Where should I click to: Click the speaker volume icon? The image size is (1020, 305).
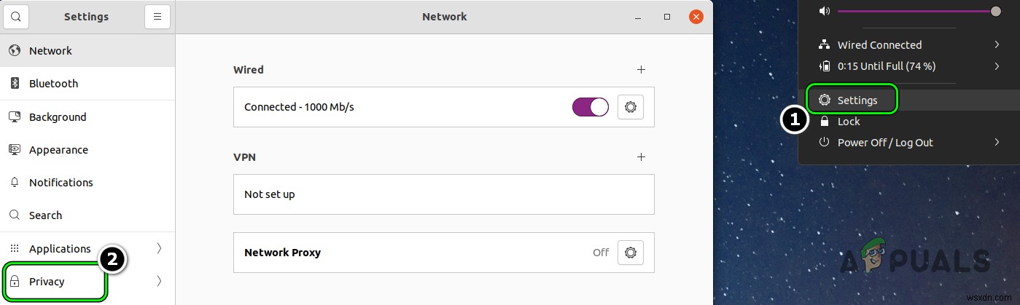point(825,11)
